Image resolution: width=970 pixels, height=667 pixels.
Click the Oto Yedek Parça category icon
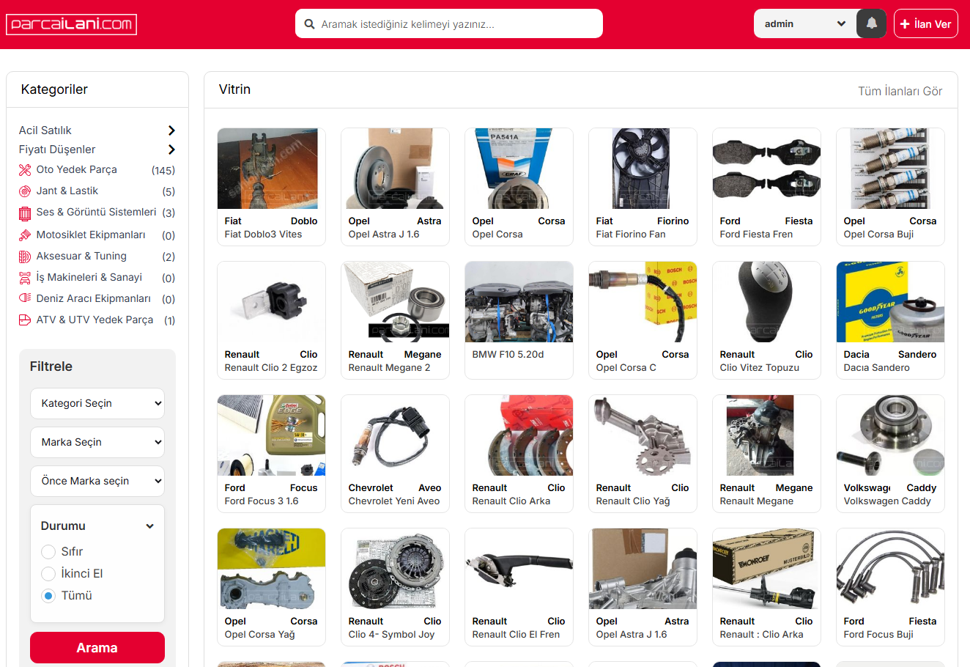25,170
